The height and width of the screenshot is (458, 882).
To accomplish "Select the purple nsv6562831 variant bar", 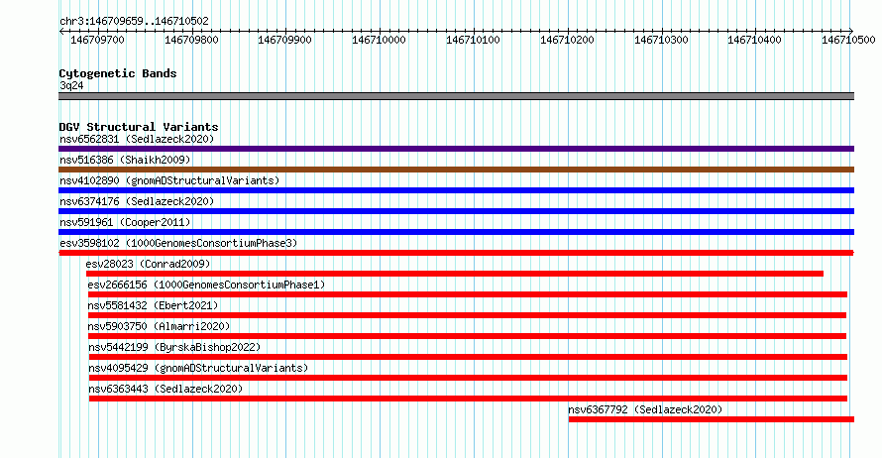I will click(456, 149).
